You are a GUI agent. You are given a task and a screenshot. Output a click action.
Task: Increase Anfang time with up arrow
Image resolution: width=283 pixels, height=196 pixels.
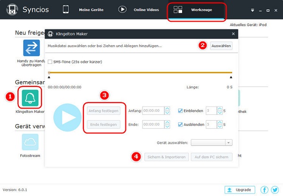point(167,109)
